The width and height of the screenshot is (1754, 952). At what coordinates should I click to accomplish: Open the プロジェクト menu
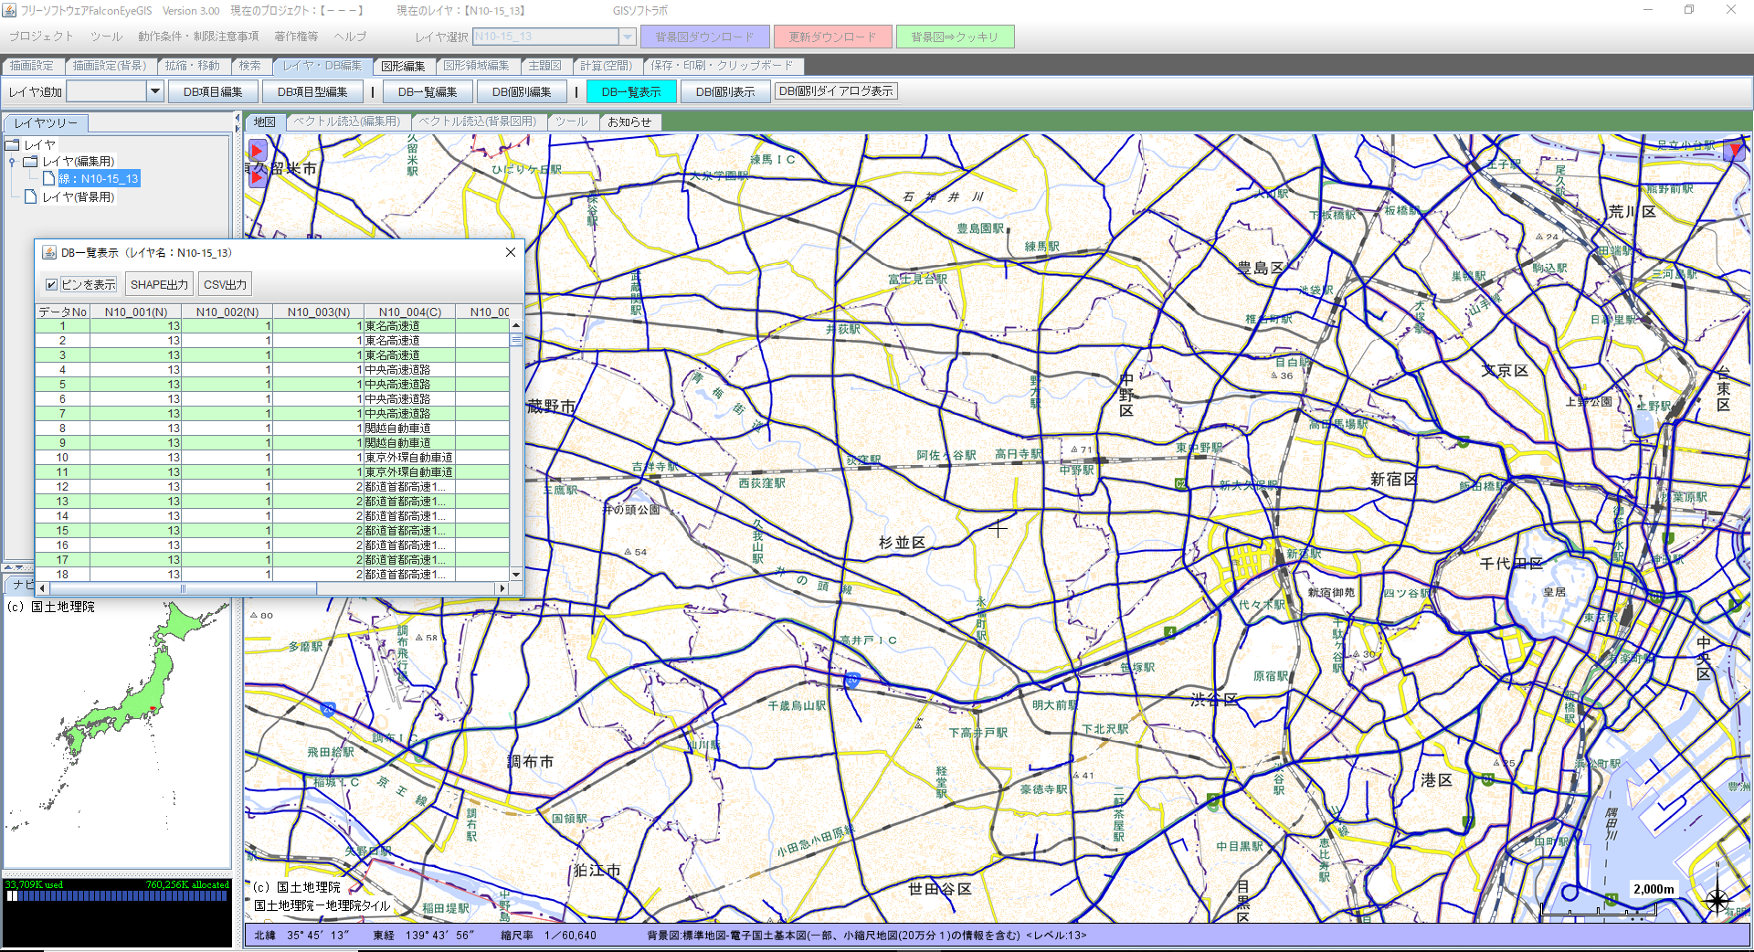41,37
